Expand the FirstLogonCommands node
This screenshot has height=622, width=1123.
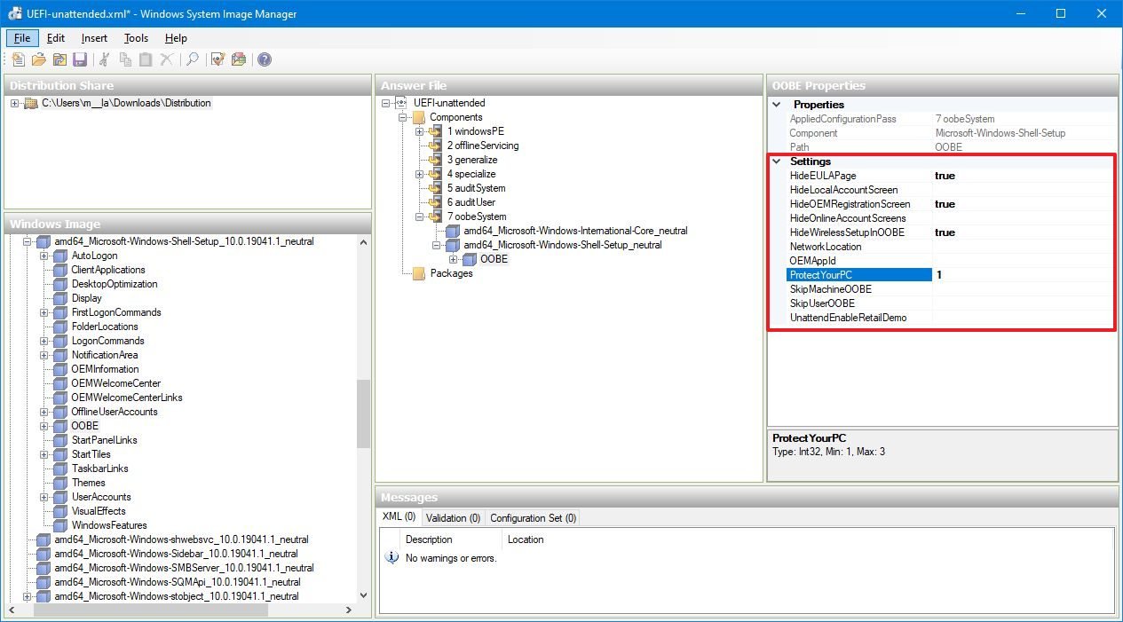[43, 312]
